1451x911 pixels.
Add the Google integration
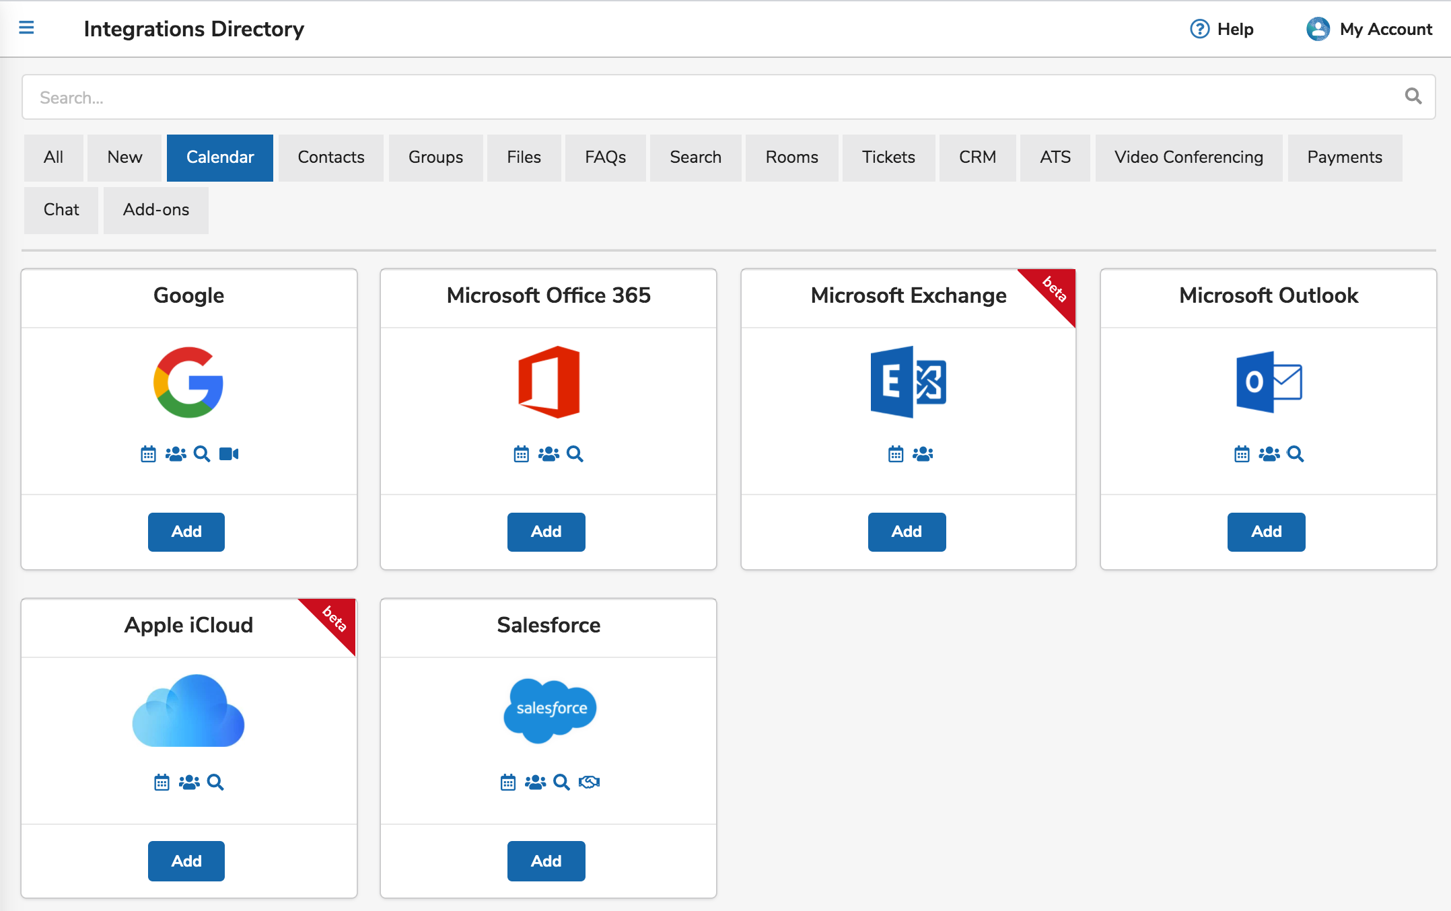pyautogui.click(x=186, y=532)
